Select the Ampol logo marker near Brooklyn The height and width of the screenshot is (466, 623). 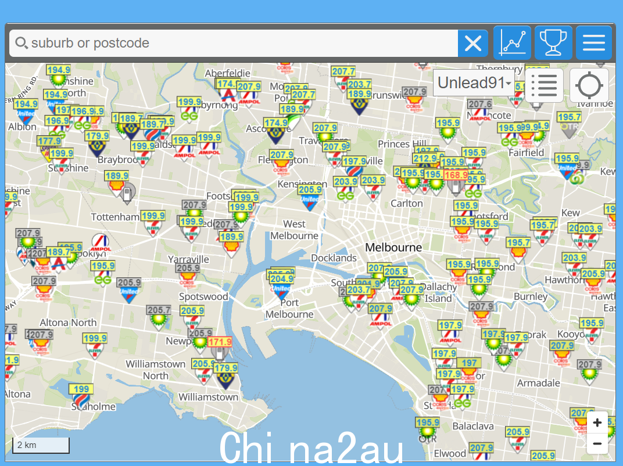click(100, 243)
